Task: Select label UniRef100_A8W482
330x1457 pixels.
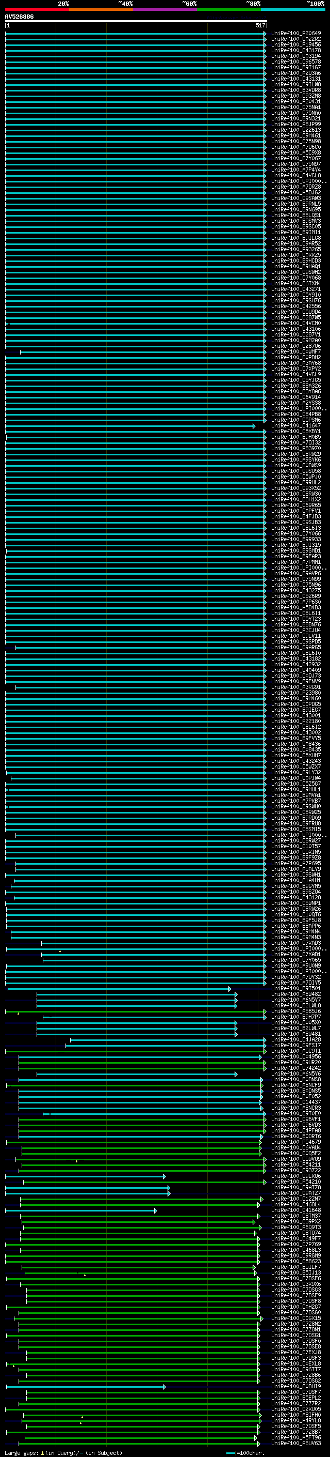Action: [x=295, y=994]
